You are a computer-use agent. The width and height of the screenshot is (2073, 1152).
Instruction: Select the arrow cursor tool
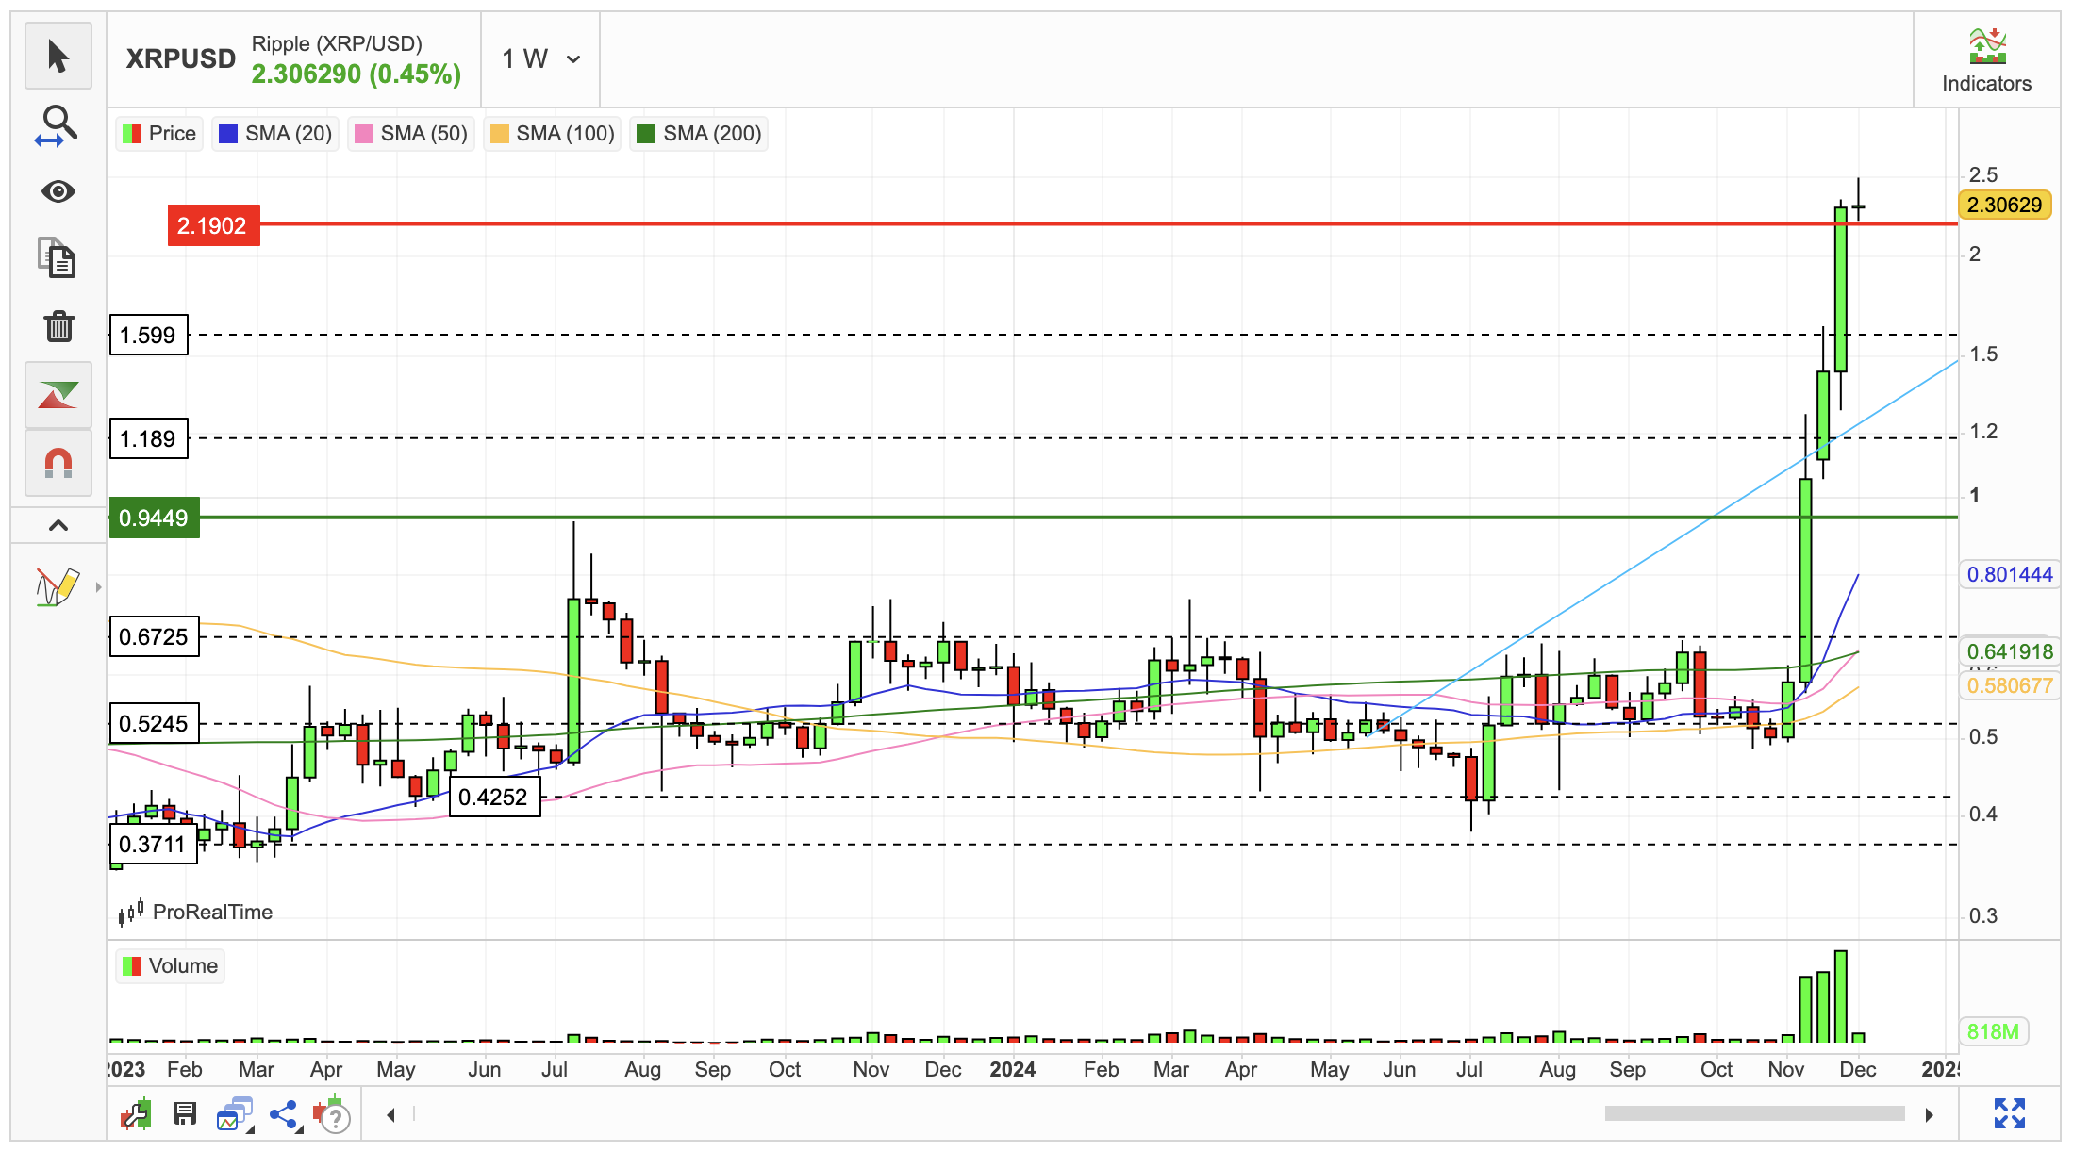(58, 56)
